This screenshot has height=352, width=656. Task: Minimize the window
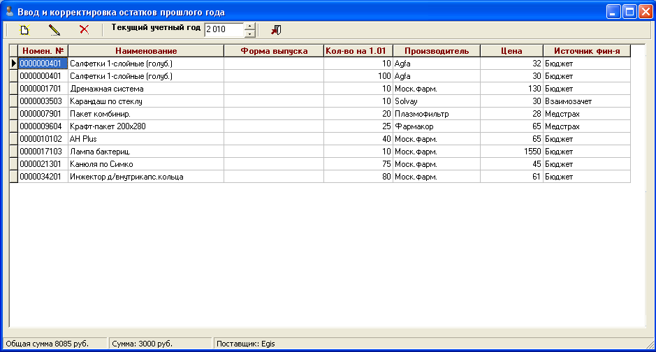[x=613, y=12]
